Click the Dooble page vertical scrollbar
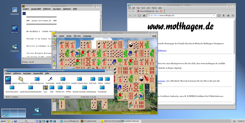Viewport: 245px width, 123px height. [x=234, y=62]
